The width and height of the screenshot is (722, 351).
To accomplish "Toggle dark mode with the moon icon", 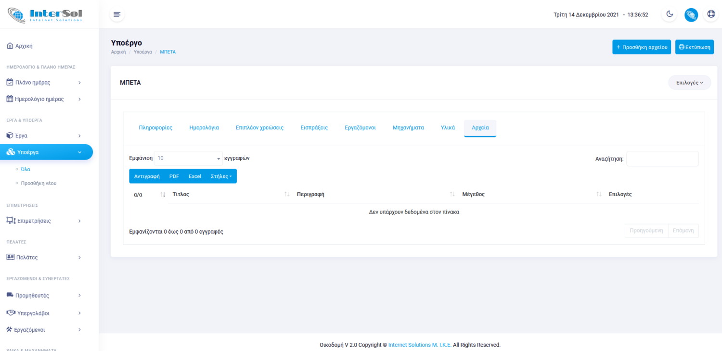I will click(x=670, y=14).
